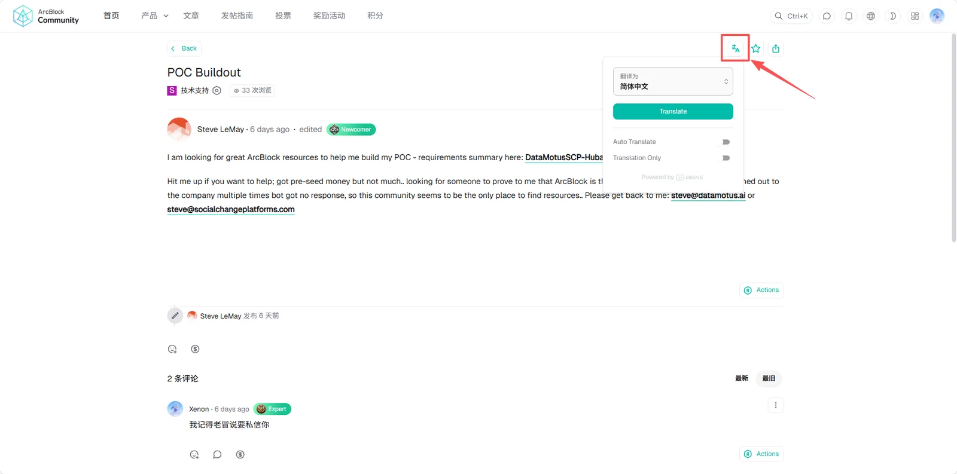The image size is (957, 474).
Task: Sort comments by 最新
Action: point(742,378)
